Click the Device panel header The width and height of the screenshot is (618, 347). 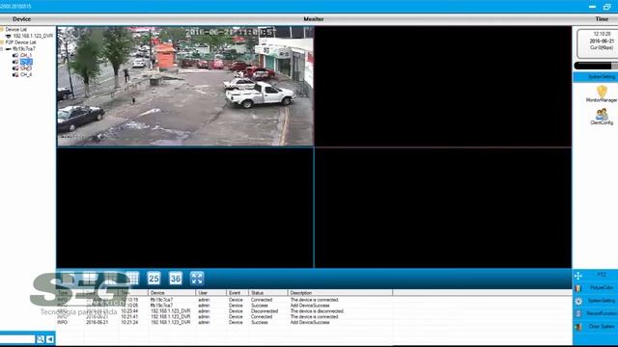21,19
